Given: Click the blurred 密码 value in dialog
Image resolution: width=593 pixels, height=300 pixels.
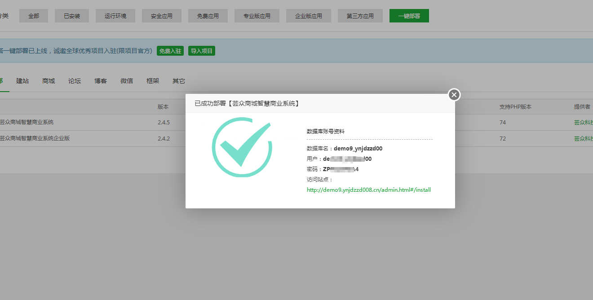Looking at the screenshot, I should click(341, 169).
